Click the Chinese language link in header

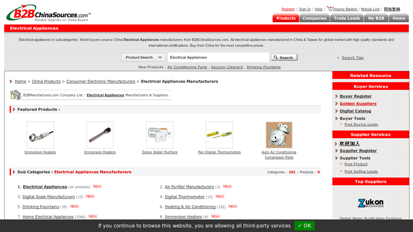tap(392, 9)
